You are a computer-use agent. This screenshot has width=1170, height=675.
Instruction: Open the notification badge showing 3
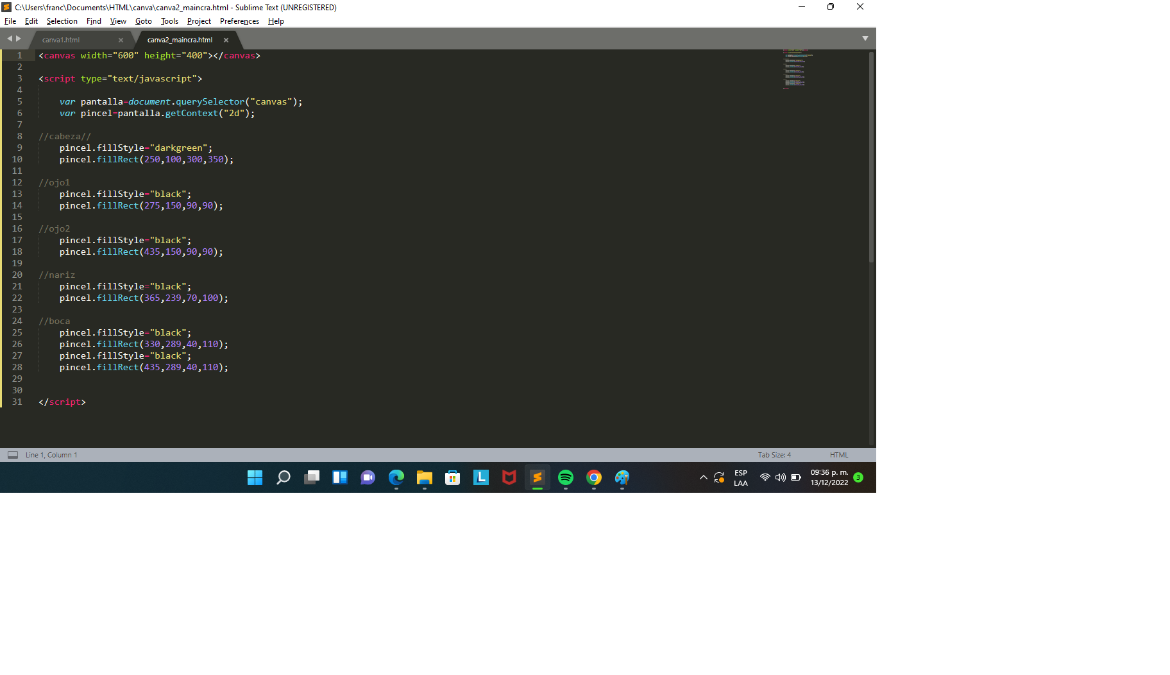coord(858,477)
